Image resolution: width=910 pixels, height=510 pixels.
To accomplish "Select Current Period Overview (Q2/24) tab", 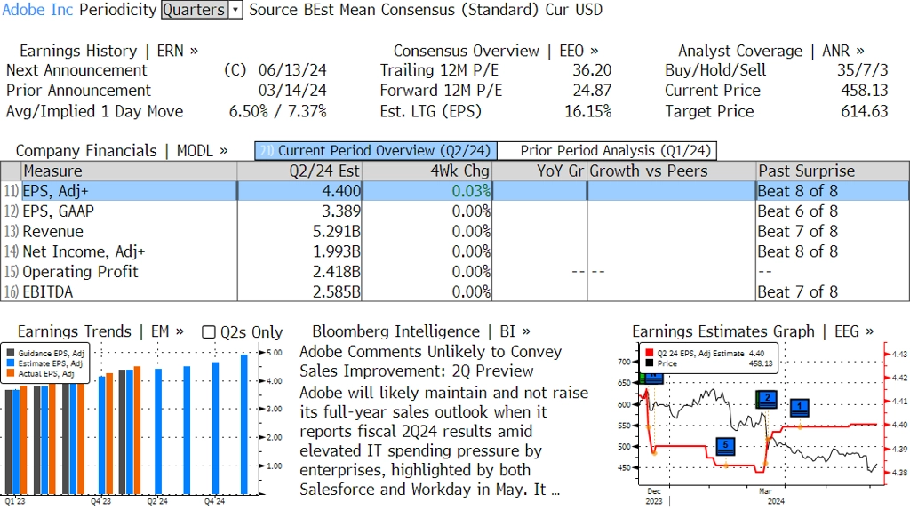I will point(376,151).
